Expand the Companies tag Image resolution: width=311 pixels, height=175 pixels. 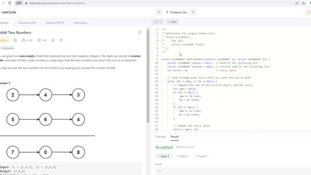[x=7, y=48]
